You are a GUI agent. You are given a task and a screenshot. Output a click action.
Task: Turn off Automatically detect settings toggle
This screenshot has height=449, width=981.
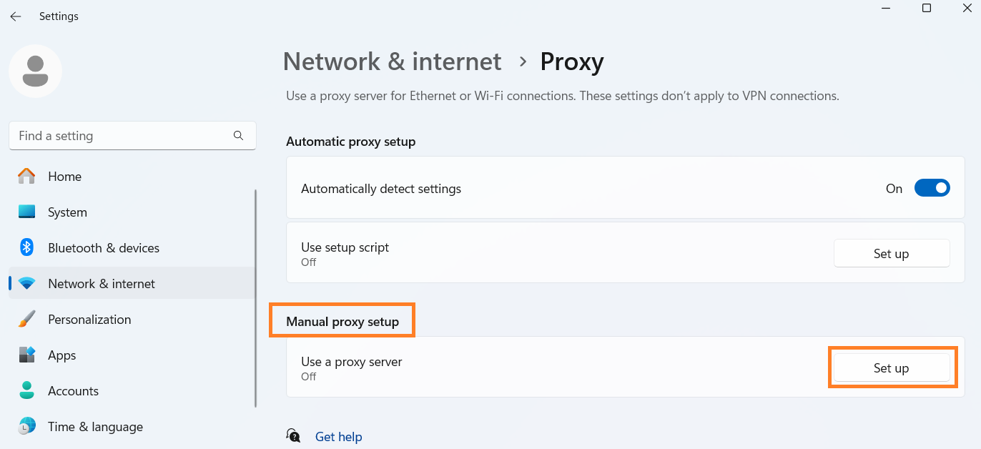932,189
